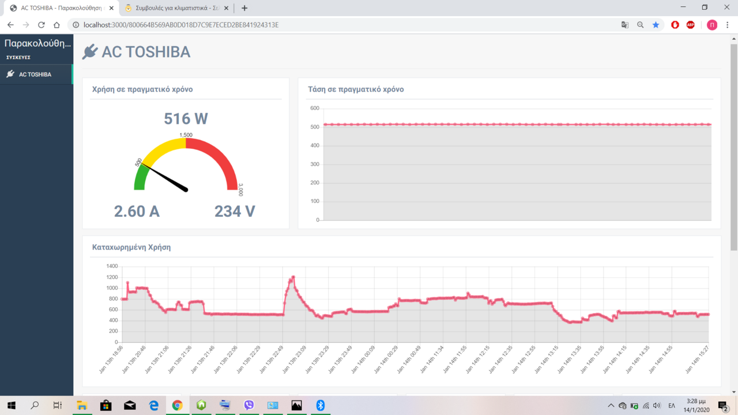Click the plug icon beside sidebar AC TOSHIBA
Viewport: 738px width, 415px height.
[10, 74]
